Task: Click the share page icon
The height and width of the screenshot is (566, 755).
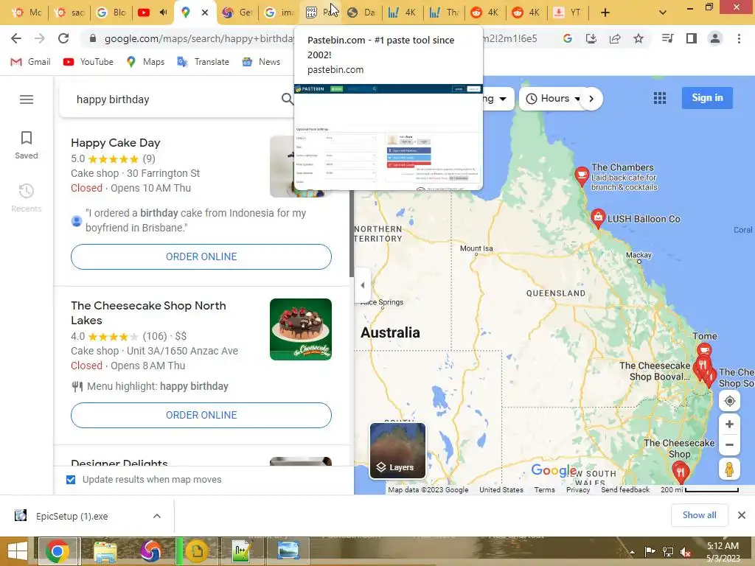Action: [x=615, y=38]
